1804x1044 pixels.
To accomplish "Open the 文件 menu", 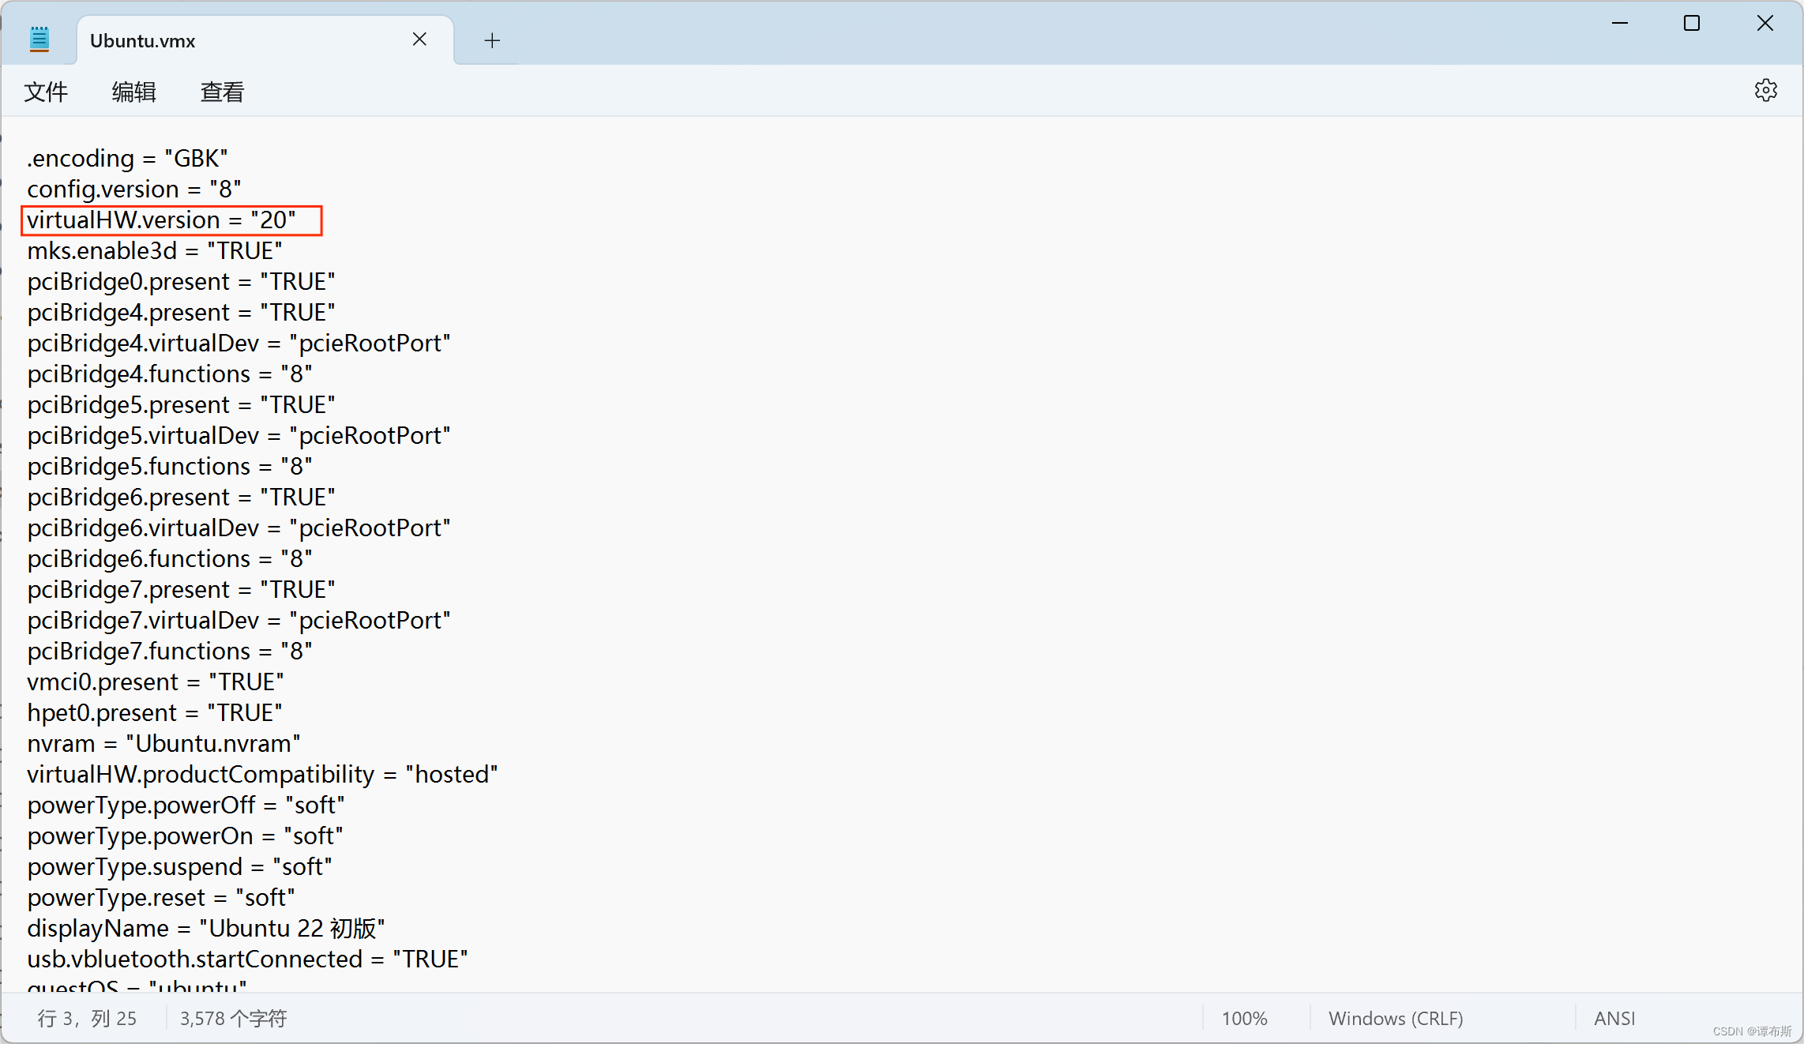I will coord(46,92).
